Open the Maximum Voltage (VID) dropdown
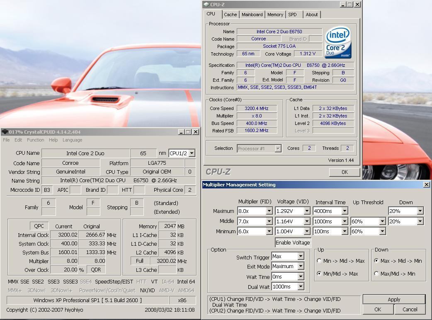This screenshot has height=320, width=432. [307, 211]
